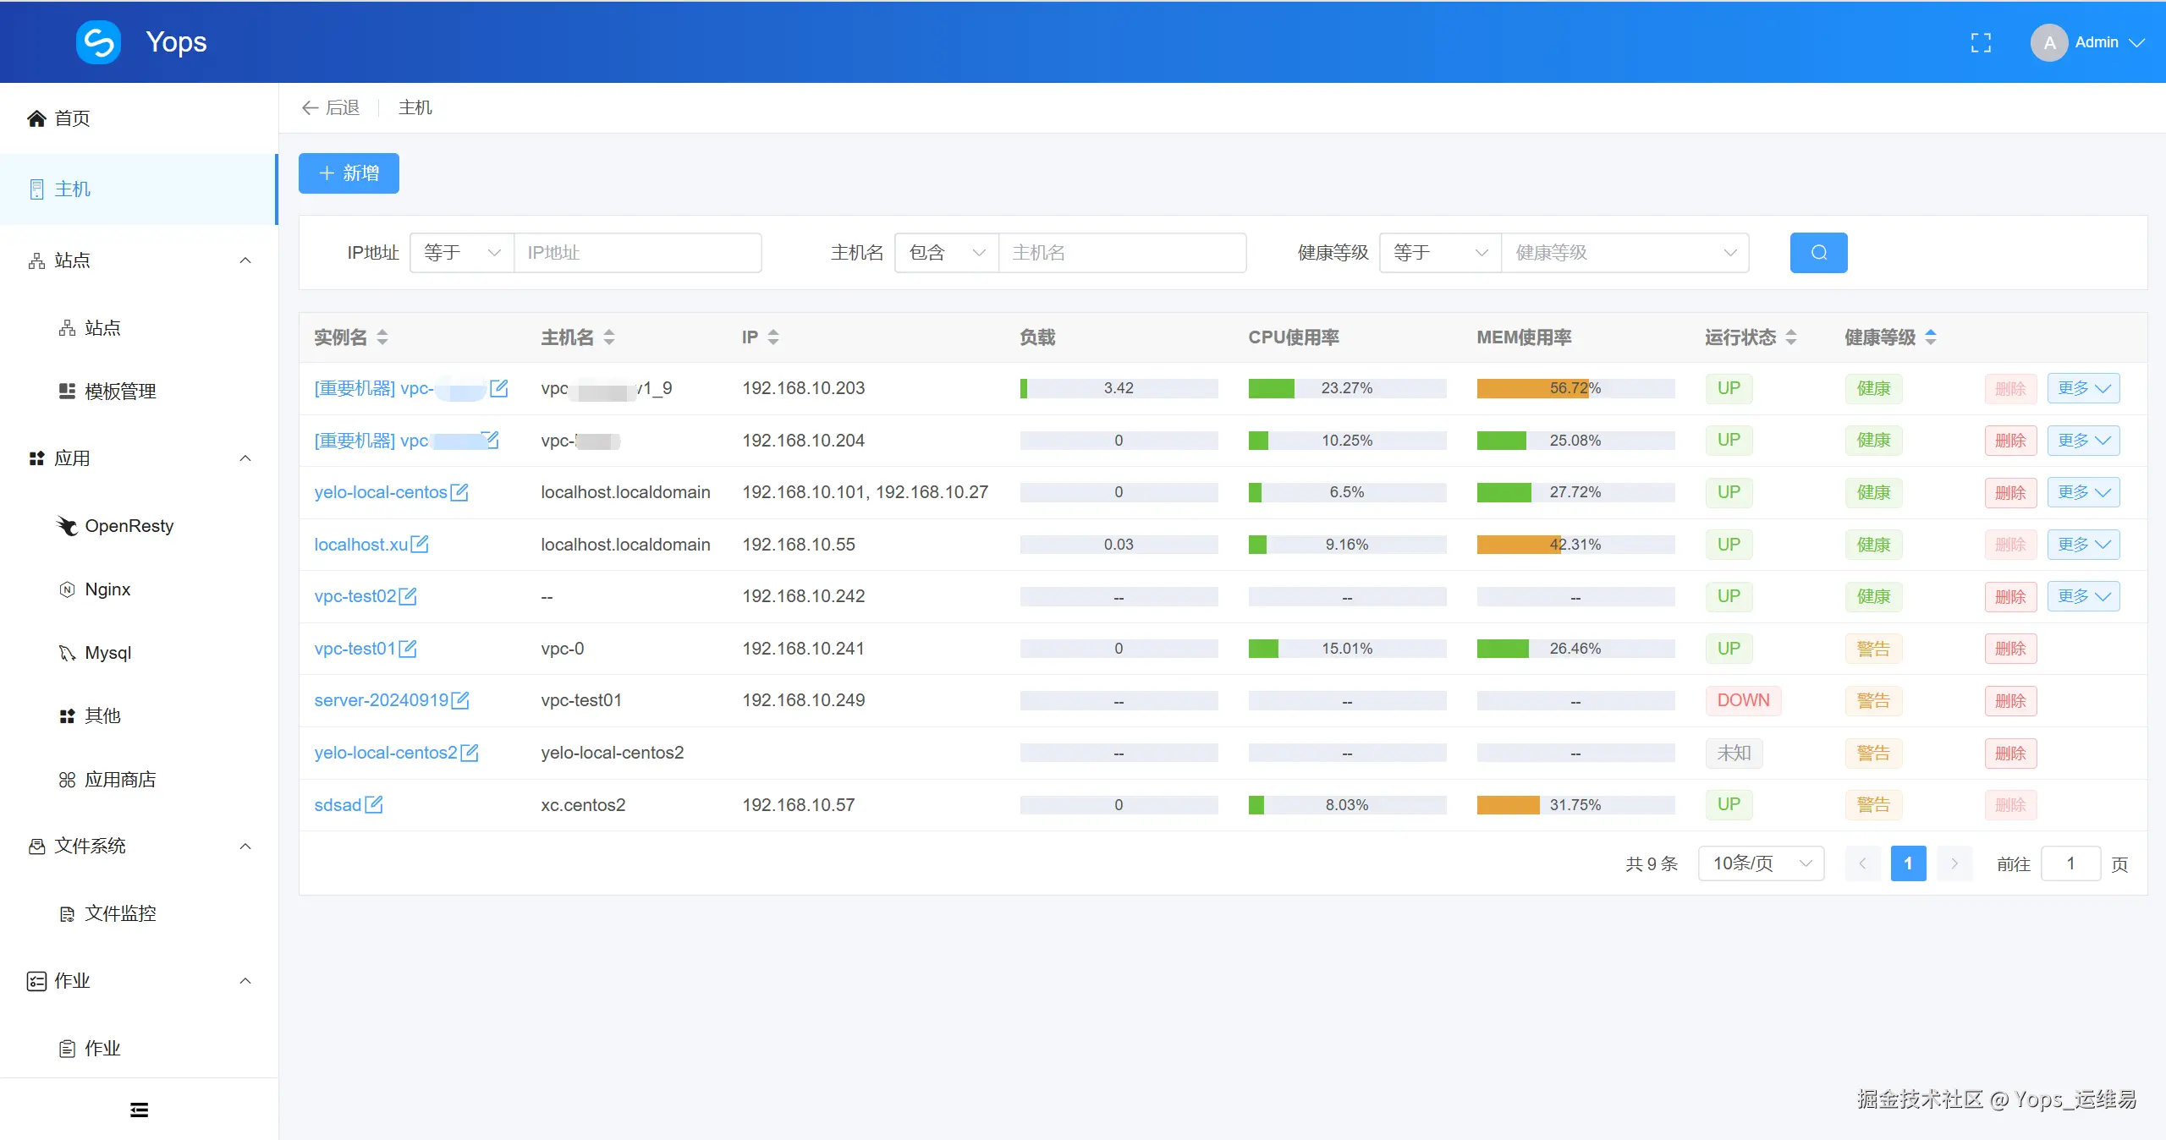Go to 首页 in the sidebar
The height and width of the screenshot is (1140, 2166).
coord(72,118)
